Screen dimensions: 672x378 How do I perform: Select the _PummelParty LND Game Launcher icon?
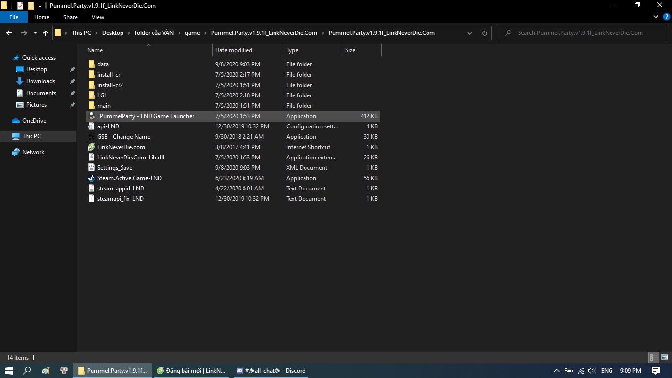pyautogui.click(x=91, y=116)
